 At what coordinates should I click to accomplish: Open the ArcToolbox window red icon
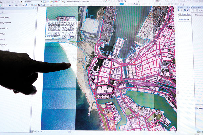56,1
